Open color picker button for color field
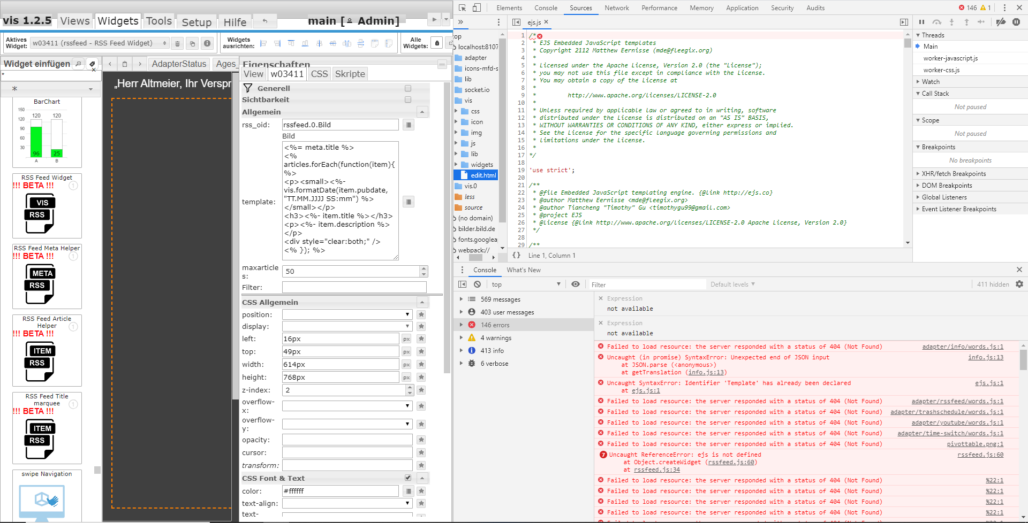Viewport: 1028px width, 523px height. click(x=409, y=491)
